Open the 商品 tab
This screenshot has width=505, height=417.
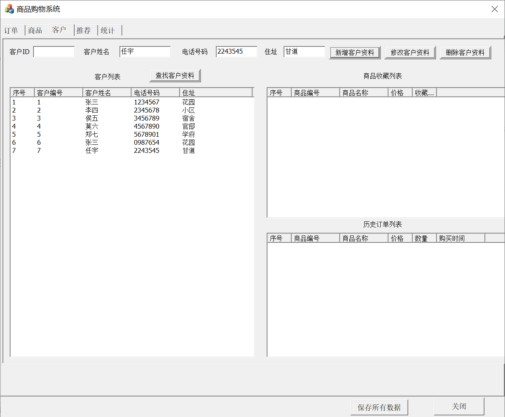tap(35, 31)
